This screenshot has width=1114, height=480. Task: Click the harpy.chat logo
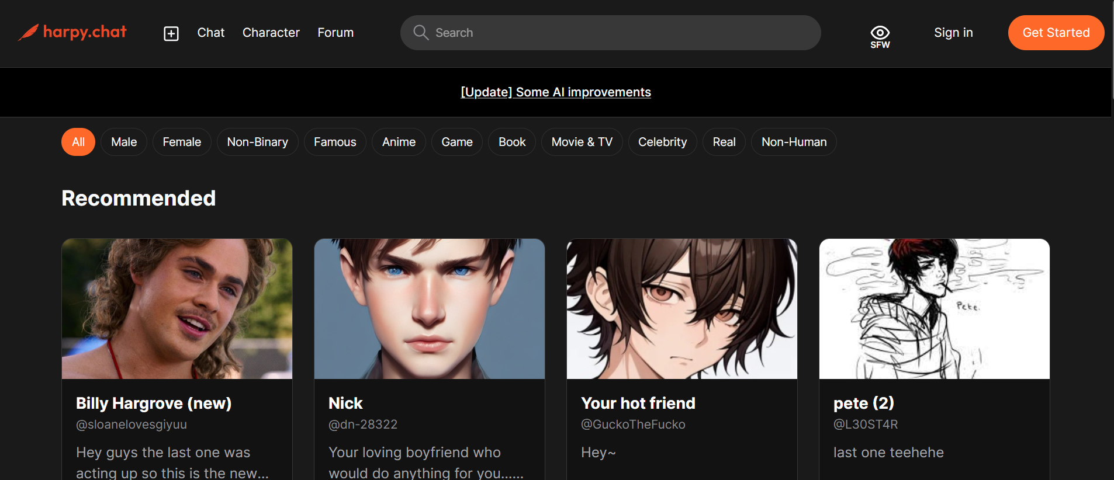point(72,32)
